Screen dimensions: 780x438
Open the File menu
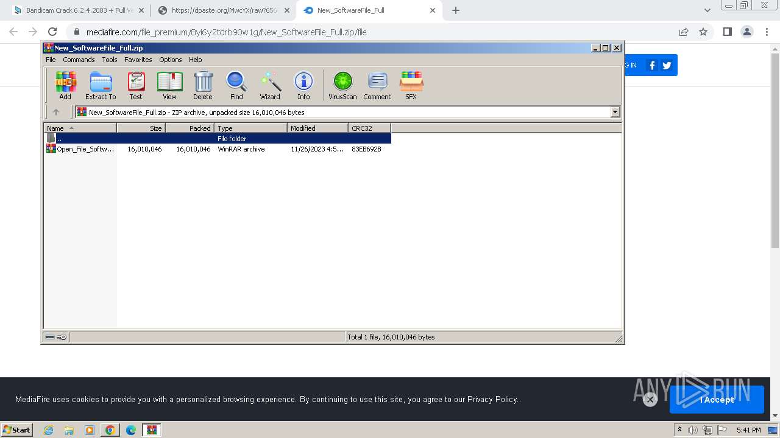(51, 60)
